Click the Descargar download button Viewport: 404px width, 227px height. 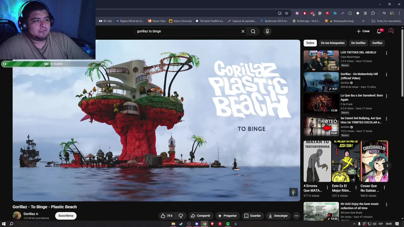point(278,216)
